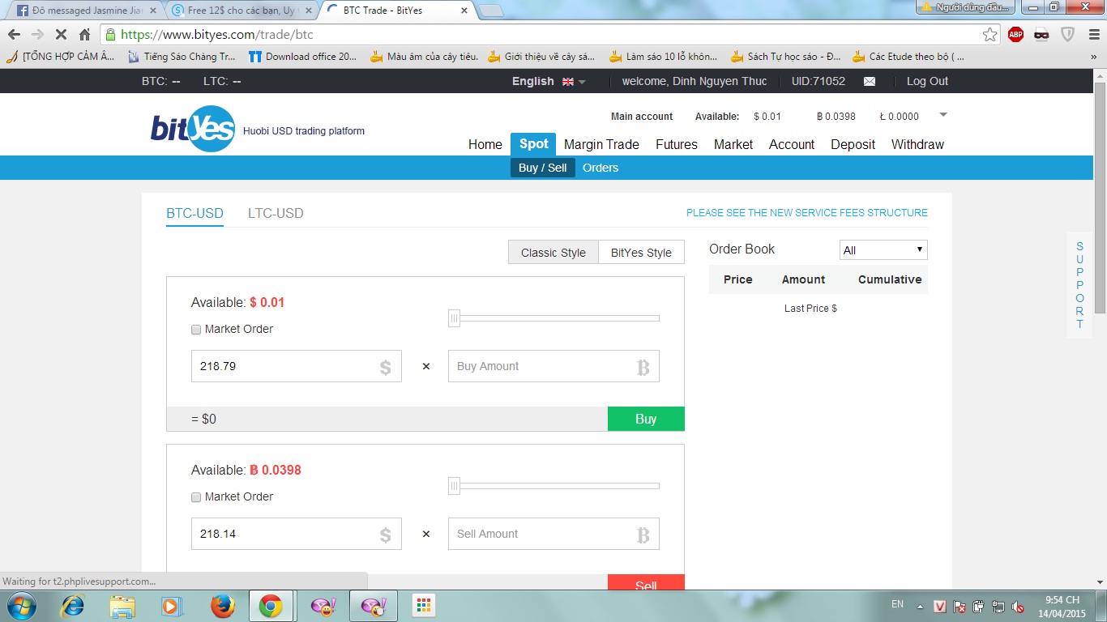
Task: Close the Facebook messages tab
Action: click(153, 11)
